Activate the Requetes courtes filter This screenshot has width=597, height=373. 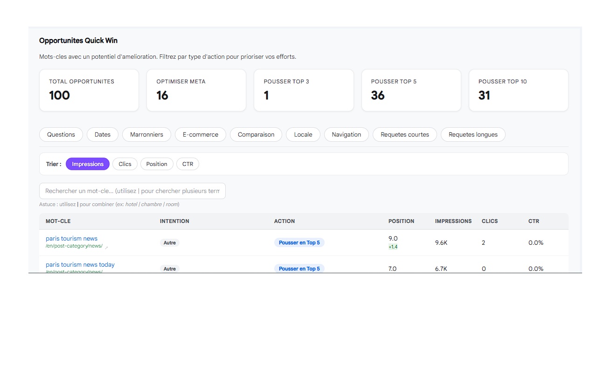404,134
